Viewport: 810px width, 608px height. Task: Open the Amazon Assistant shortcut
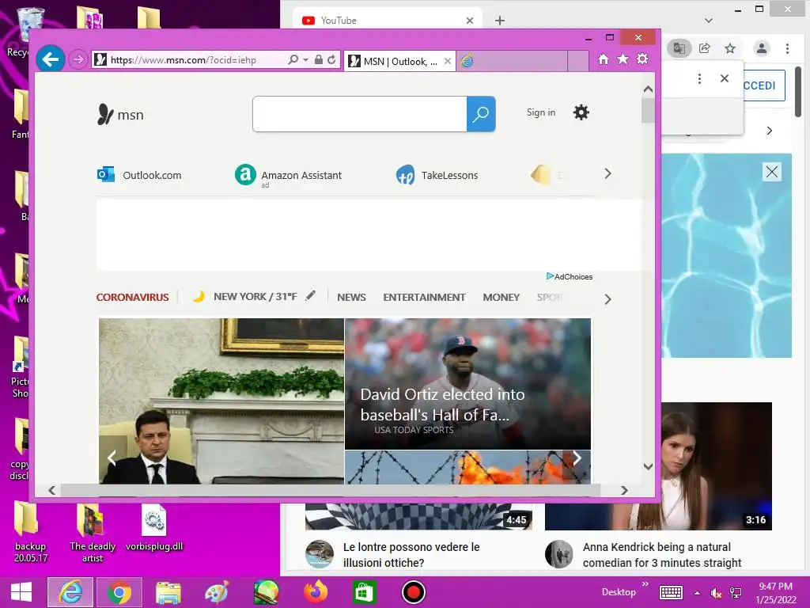pyautogui.click(x=288, y=175)
